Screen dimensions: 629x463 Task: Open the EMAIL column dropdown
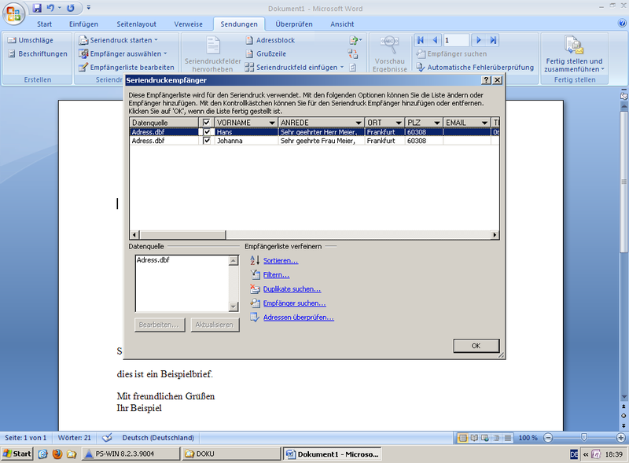[484, 123]
